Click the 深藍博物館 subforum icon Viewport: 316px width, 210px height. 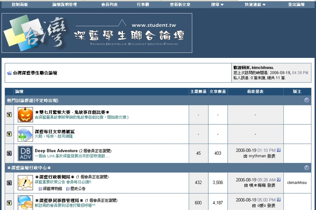[x=41, y=189]
